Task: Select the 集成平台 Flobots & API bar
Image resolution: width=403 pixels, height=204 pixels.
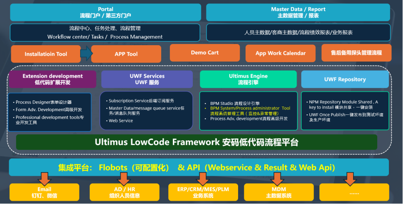Action: 199,168
